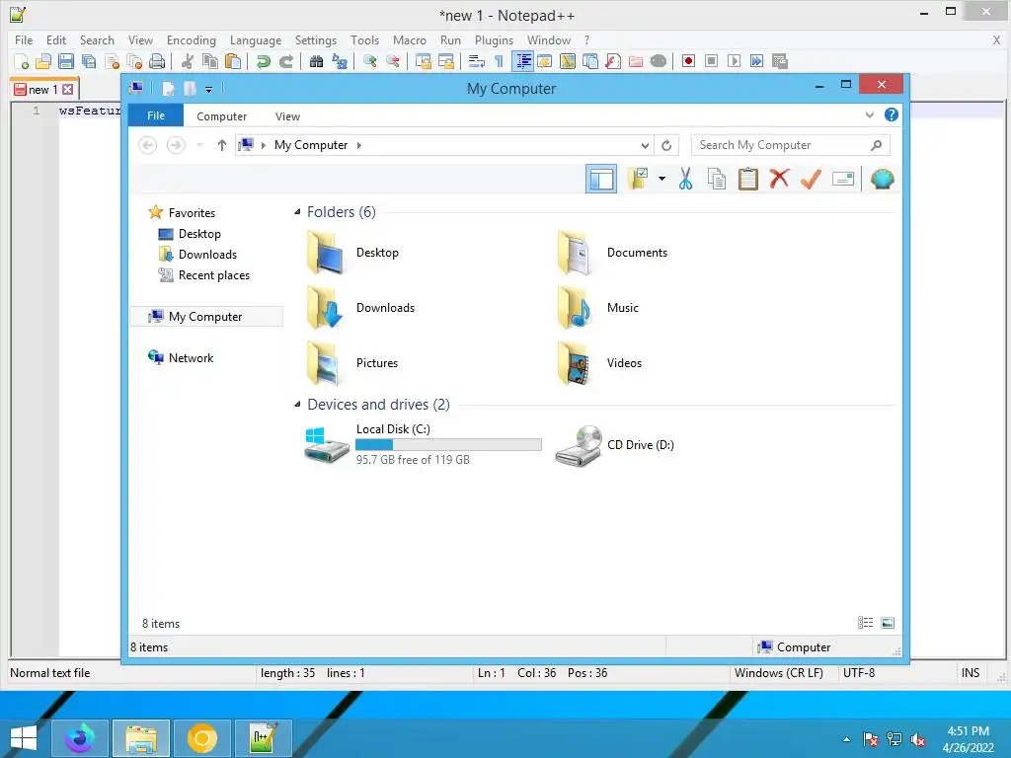Click the Copy pages icon in Explorer toolbar
The width and height of the screenshot is (1011, 758).
click(717, 179)
